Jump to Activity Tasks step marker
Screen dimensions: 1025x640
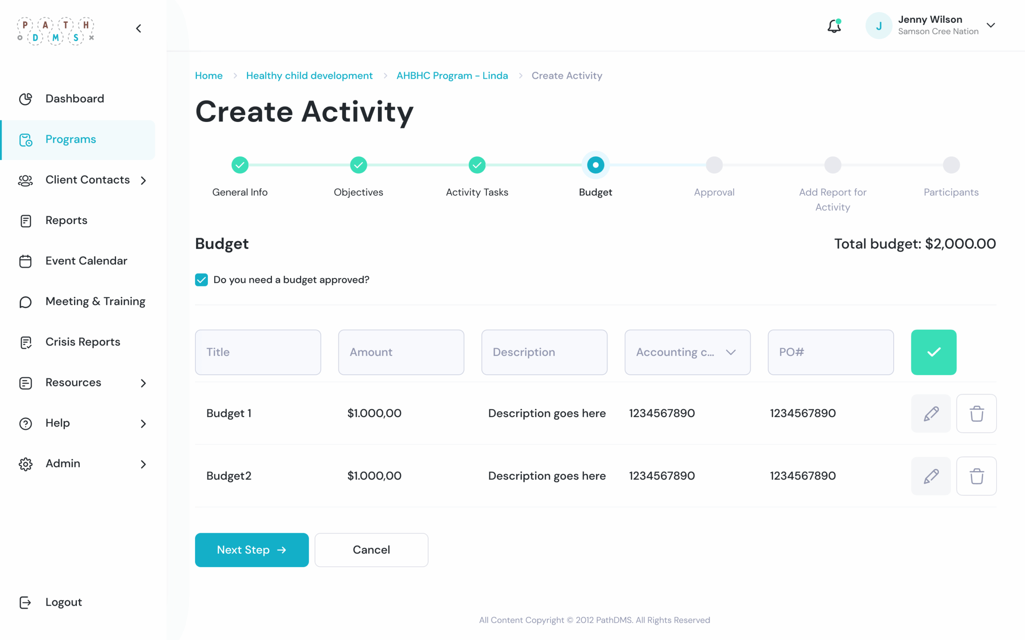[477, 165]
